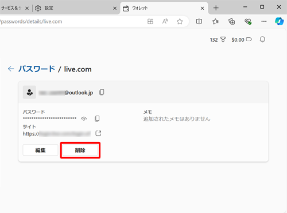
Task: Show password with the eye icon
Action: 84,119
